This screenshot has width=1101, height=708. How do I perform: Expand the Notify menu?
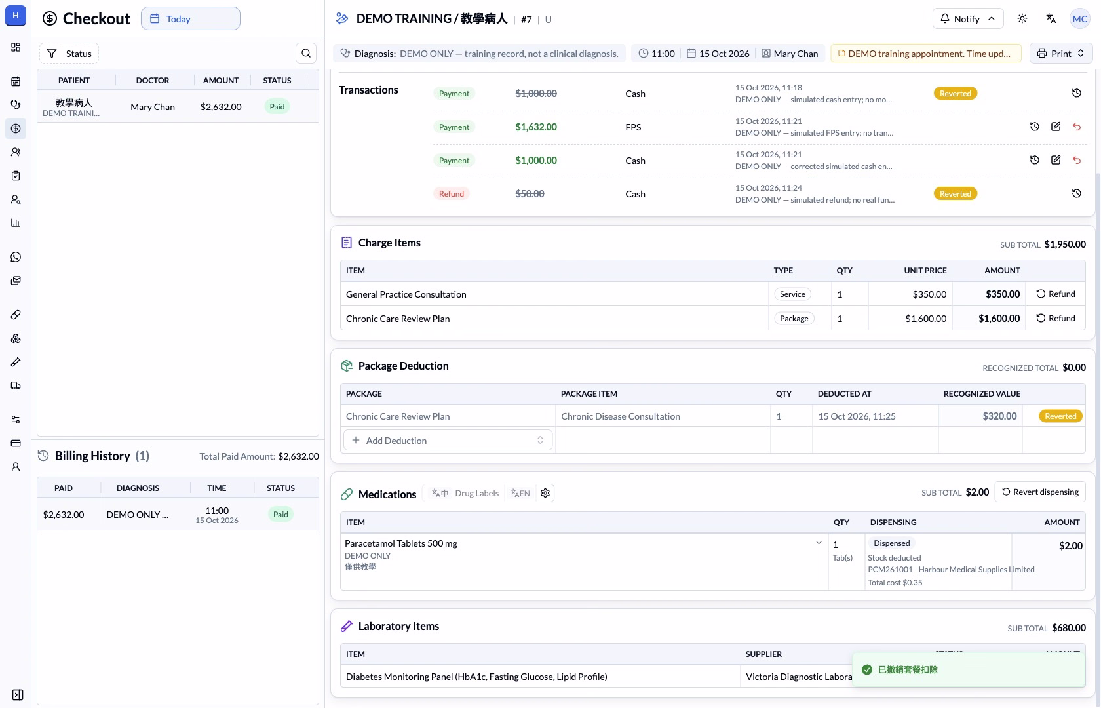pyautogui.click(x=968, y=19)
